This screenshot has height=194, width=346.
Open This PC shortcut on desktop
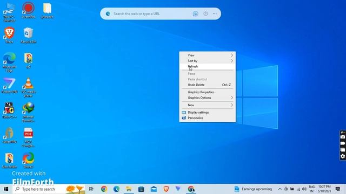click(x=9, y=12)
